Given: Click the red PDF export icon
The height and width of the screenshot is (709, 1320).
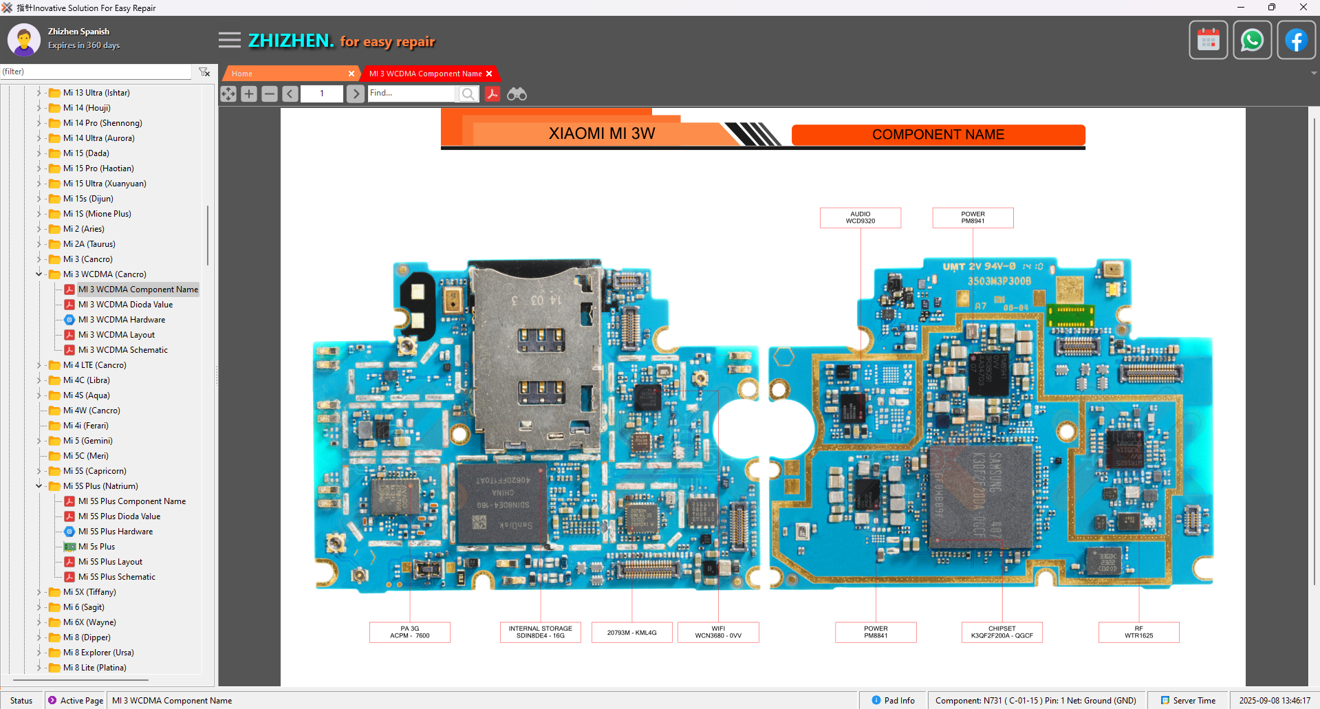Looking at the screenshot, I should pos(493,94).
